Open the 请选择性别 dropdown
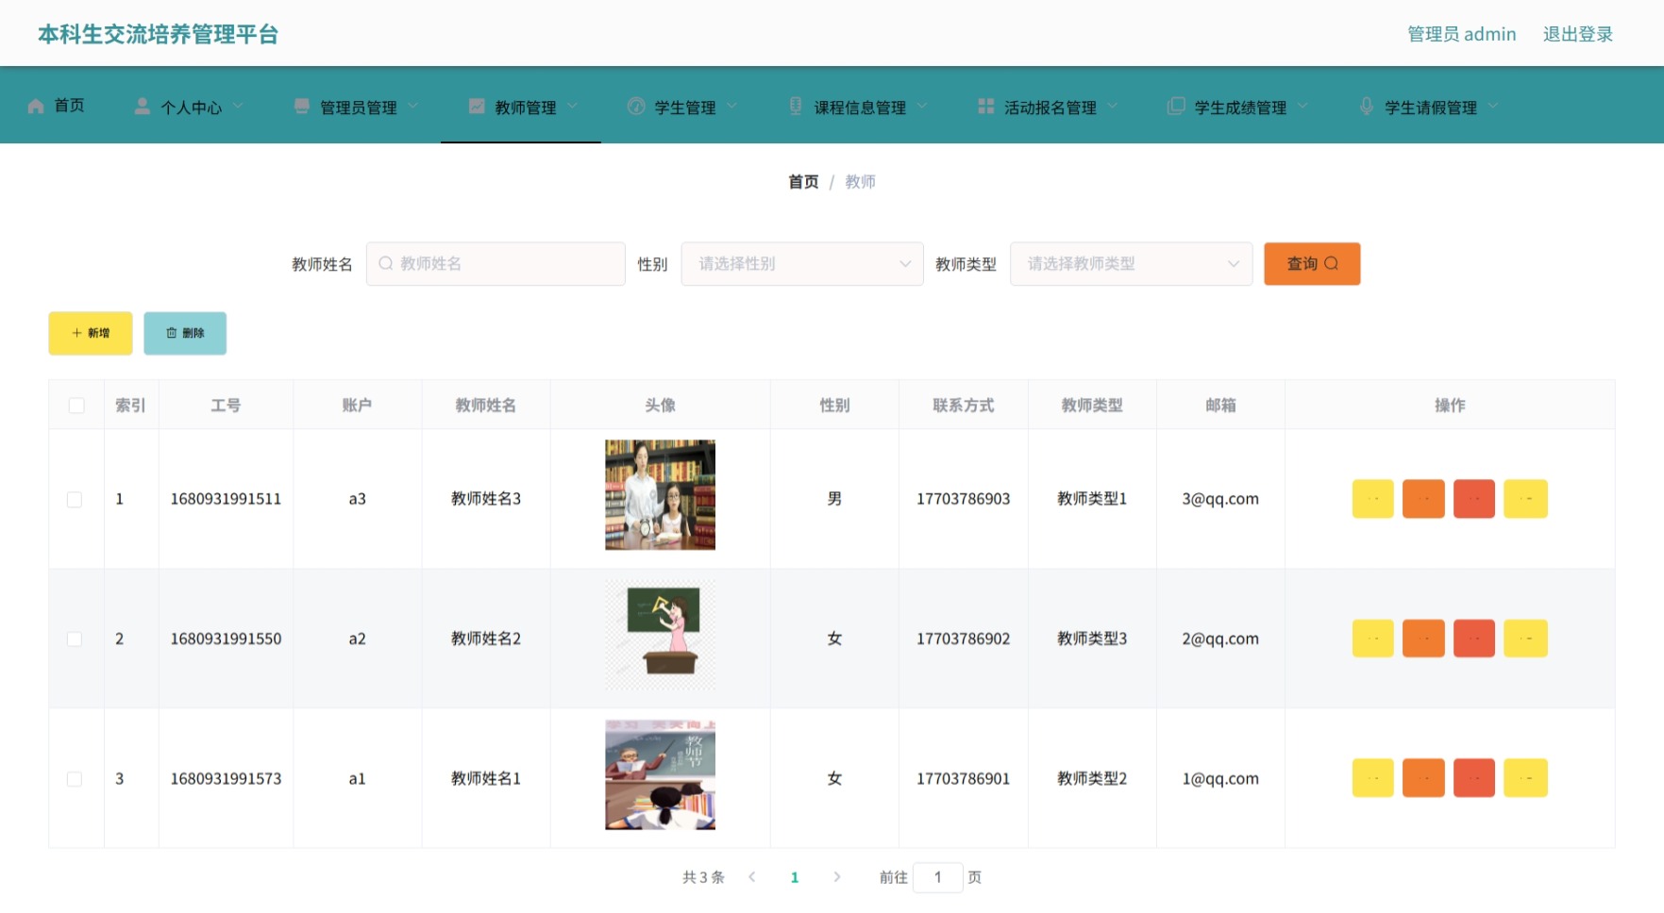Screen dimensions: 1664x913 pyautogui.click(x=802, y=264)
